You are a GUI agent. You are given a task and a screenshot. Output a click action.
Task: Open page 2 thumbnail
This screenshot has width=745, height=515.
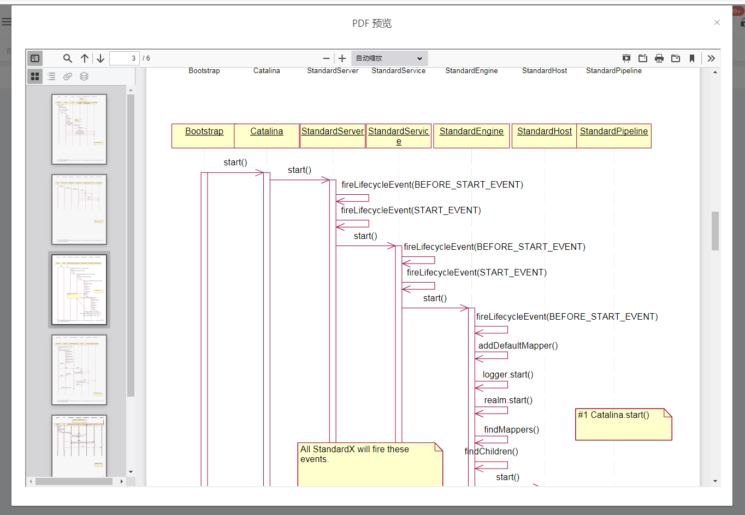(x=79, y=209)
